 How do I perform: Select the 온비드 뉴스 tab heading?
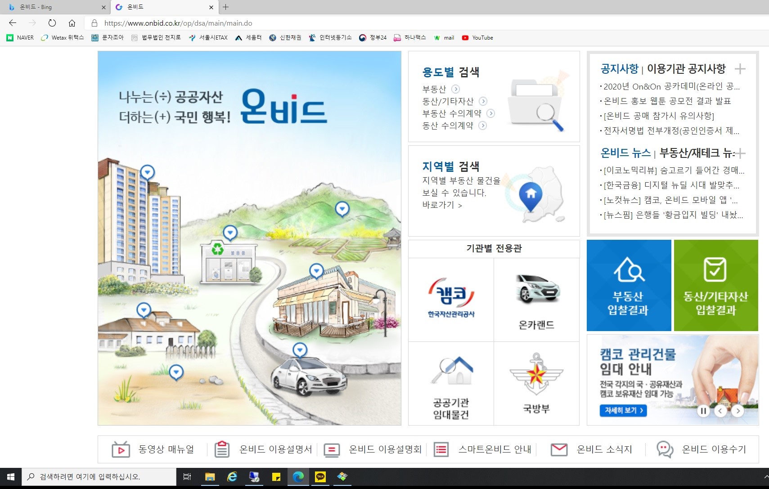tap(626, 153)
